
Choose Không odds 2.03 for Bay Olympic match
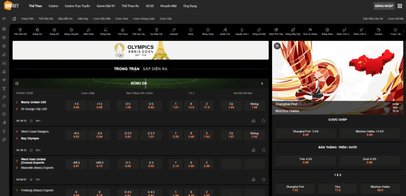(254, 135)
